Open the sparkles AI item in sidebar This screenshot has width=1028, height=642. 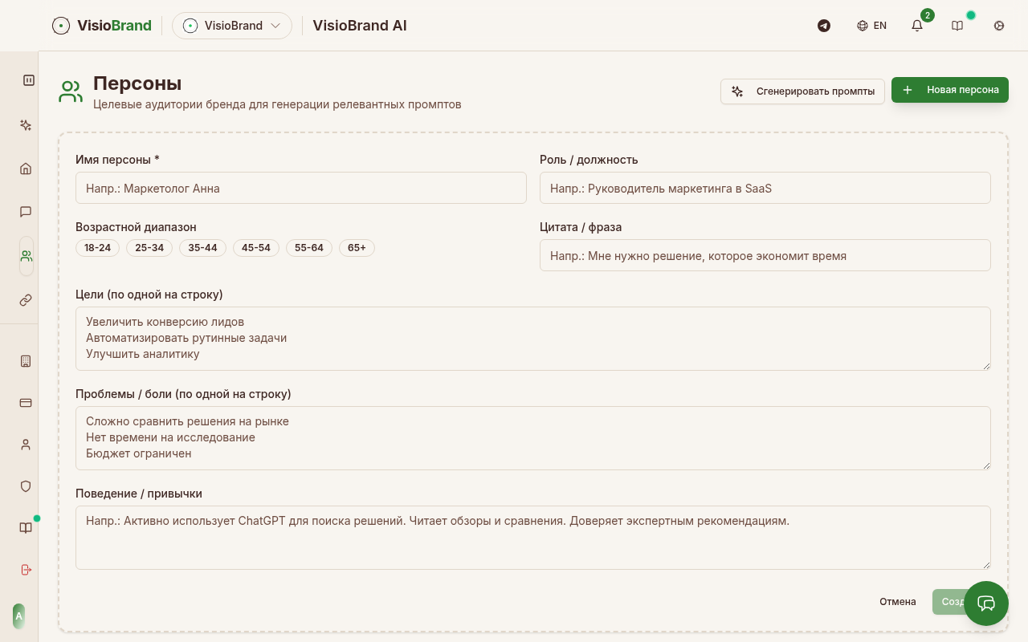tap(26, 125)
